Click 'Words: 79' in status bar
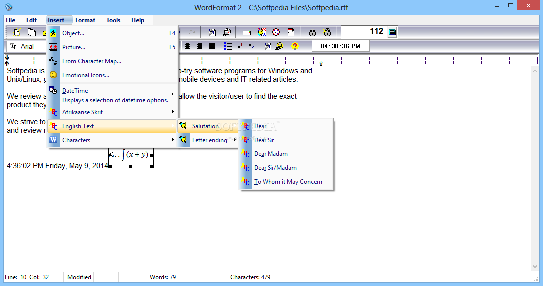Viewport: 543px width, 286px height. [162, 277]
